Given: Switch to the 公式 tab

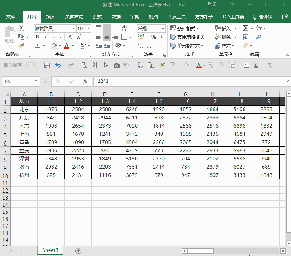Looking at the screenshot, I should [x=97, y=17].
